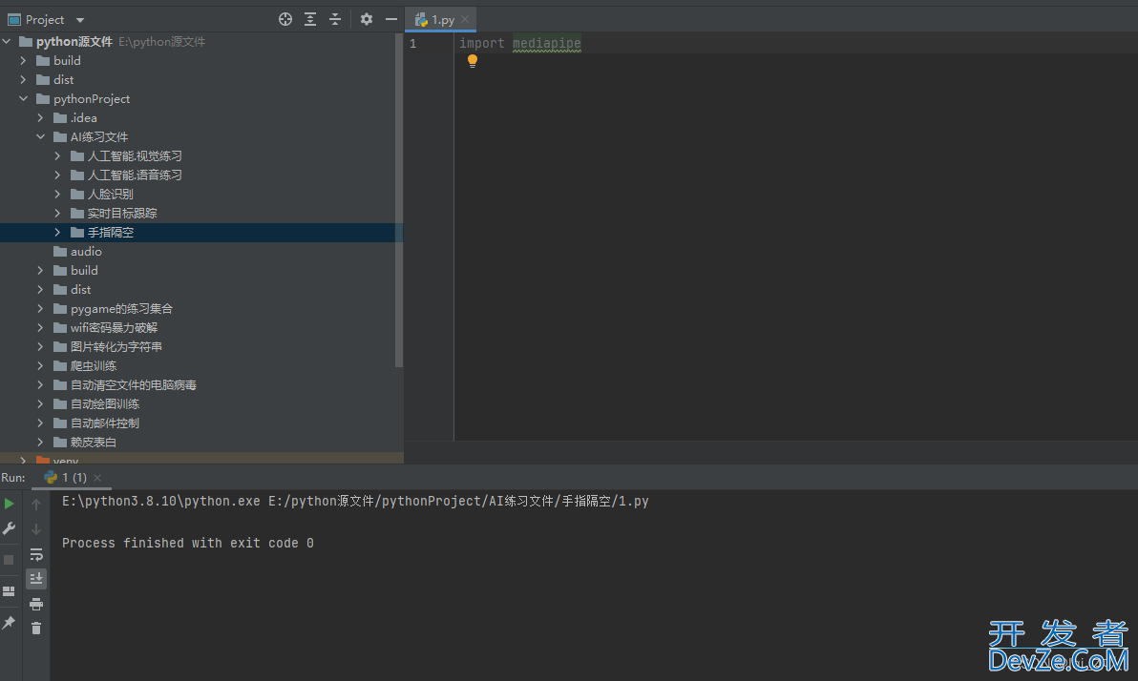Select the 自动清空文件的电脑病毒 folder
The width and height of the screenshot is (1138, 681).
pos(134,385)
